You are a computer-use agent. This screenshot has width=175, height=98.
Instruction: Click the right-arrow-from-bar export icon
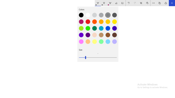coord(153,3)
